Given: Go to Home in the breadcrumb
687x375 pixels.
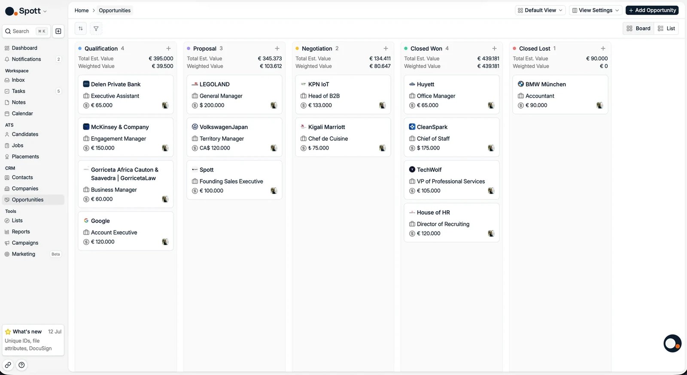Looking at the screenshot, I should (82, 10).
